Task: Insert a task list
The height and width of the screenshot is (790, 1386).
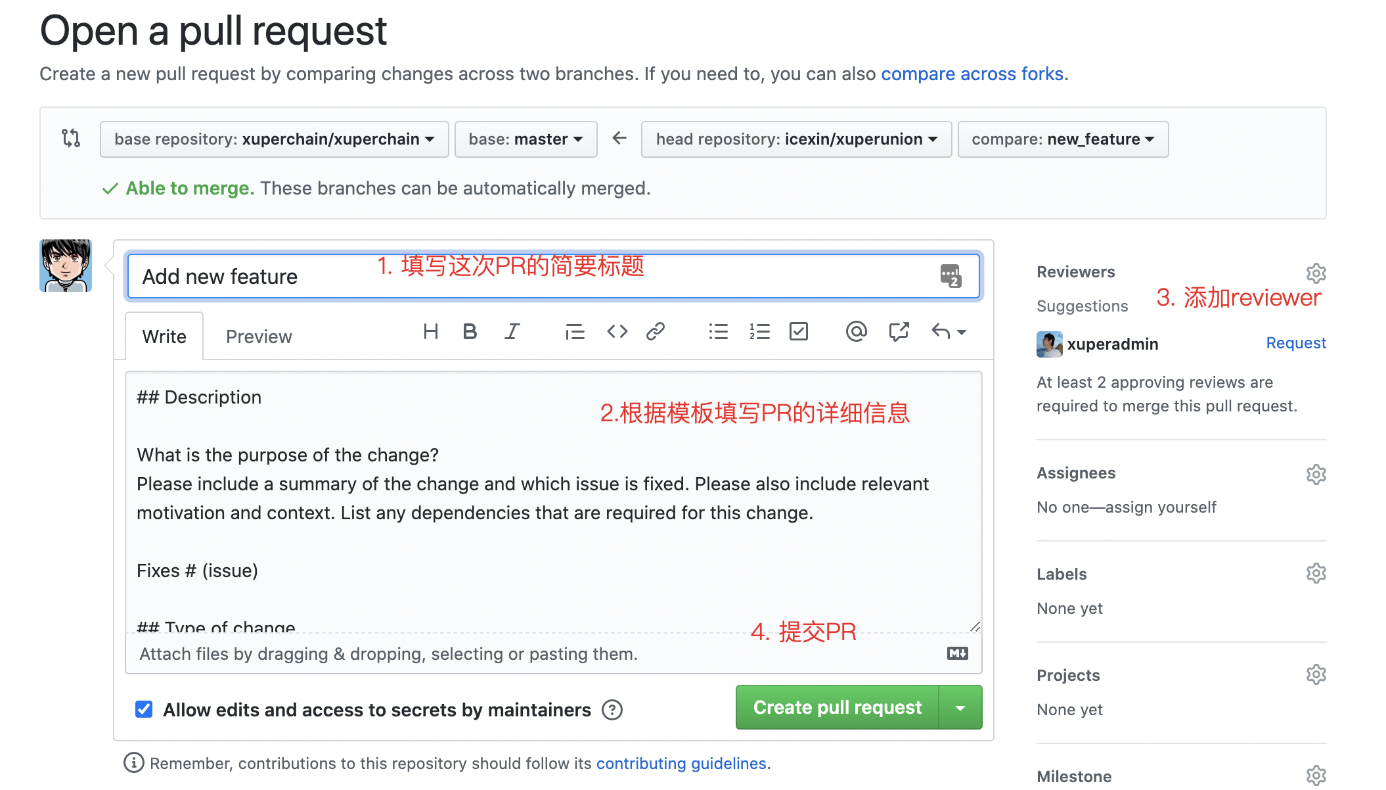Action: click(x=799, y=332)
